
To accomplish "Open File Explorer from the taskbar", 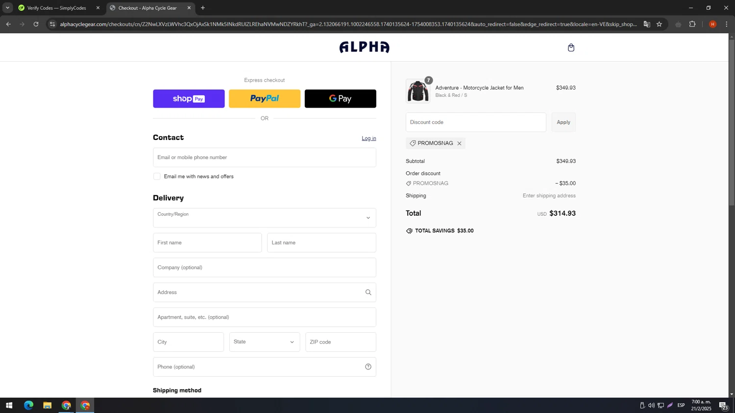I will point(47,406).
